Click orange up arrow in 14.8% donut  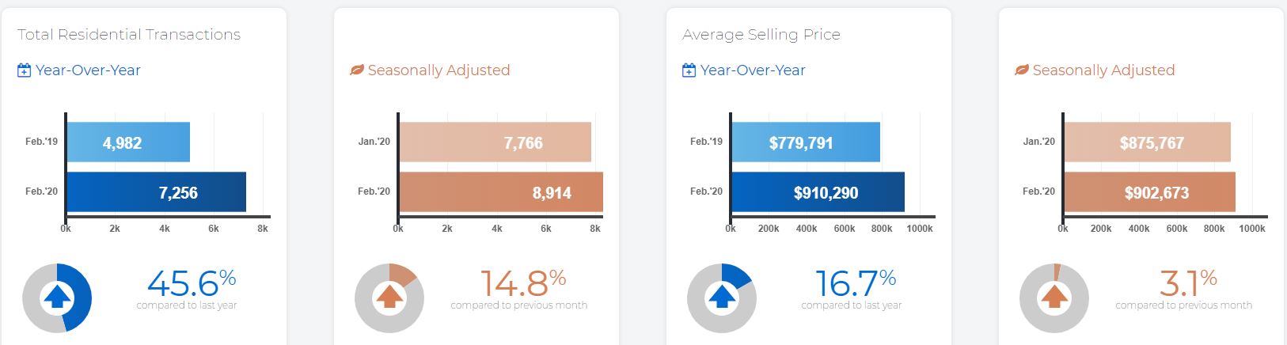[x=389, y=298]
